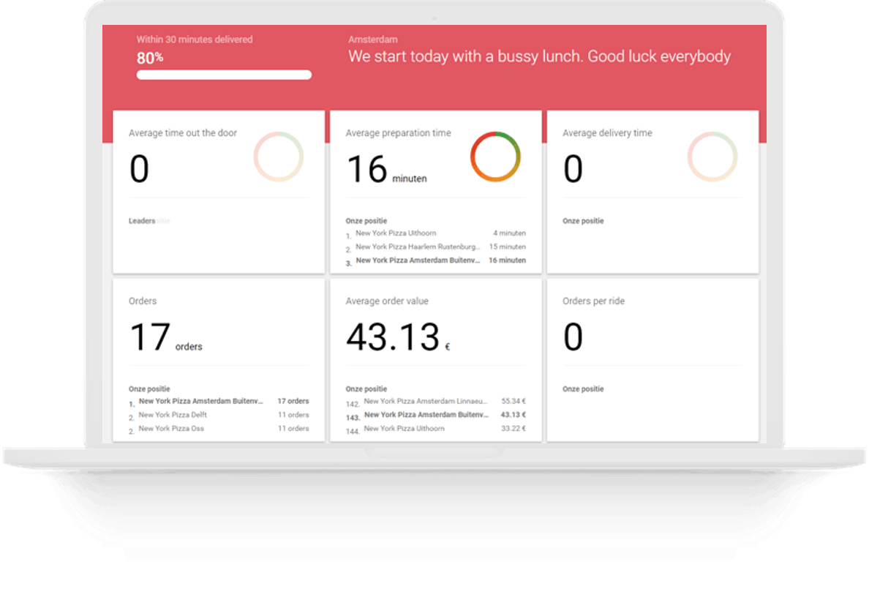Select New York Pizza Haarlem Rustenburg row
Viewport: 869px width, 589px height.
pos(435,247)
